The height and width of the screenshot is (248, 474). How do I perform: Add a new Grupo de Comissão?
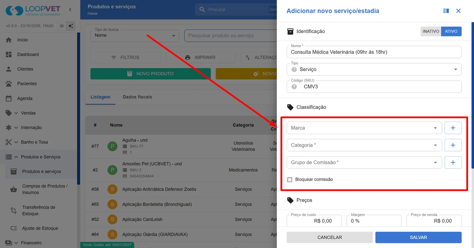(x=453, y=162)
